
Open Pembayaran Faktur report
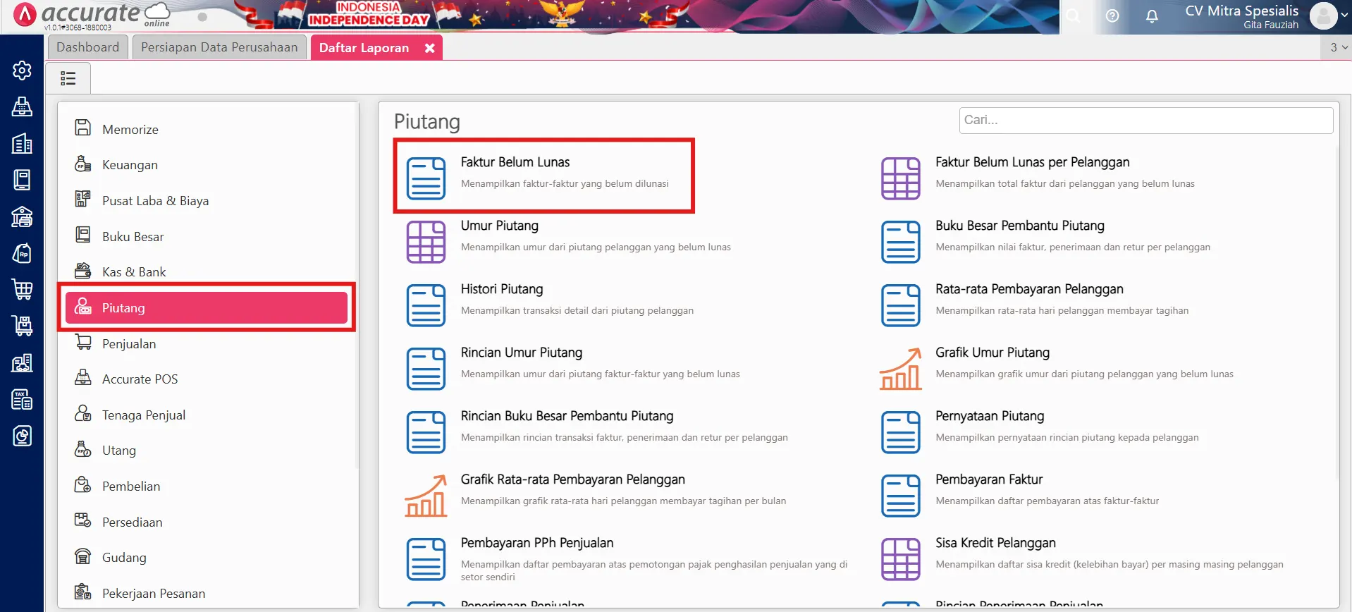click(989, 479)
